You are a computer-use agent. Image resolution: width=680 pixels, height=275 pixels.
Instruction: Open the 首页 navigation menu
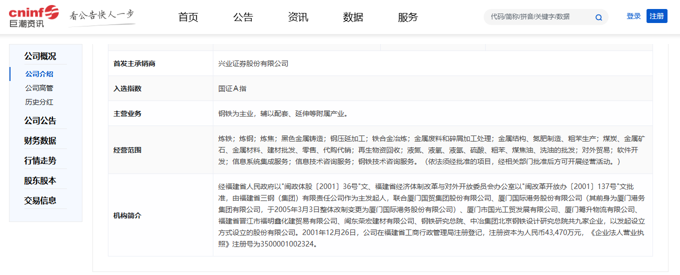pos(188,17)
